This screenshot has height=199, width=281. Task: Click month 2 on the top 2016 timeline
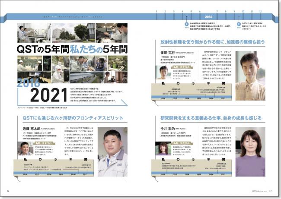point(165,12)
